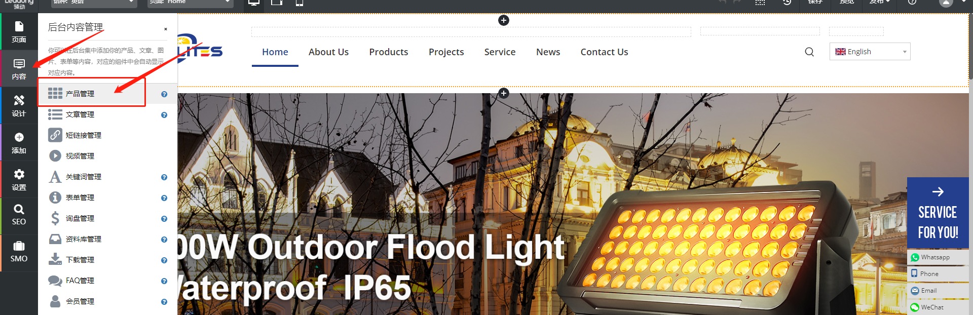This screenshot has height=315, width=973.
Task: Open the SEO sidebar panel
Action: pos(19,215)
